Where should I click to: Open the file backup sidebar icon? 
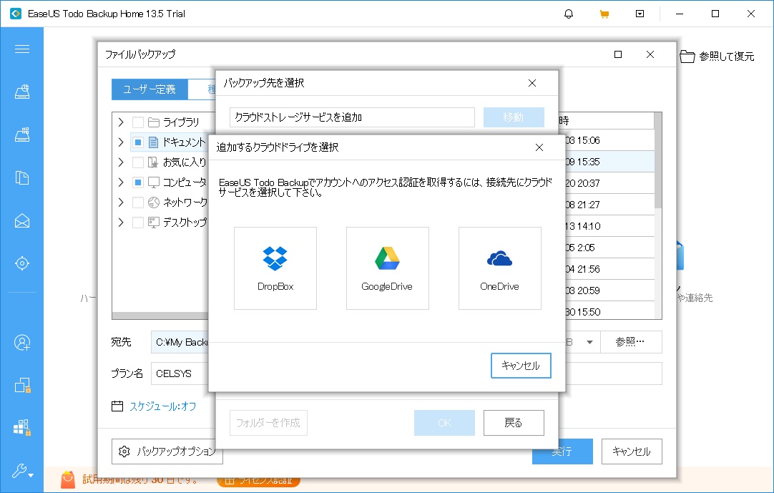(x=22, y=177)
